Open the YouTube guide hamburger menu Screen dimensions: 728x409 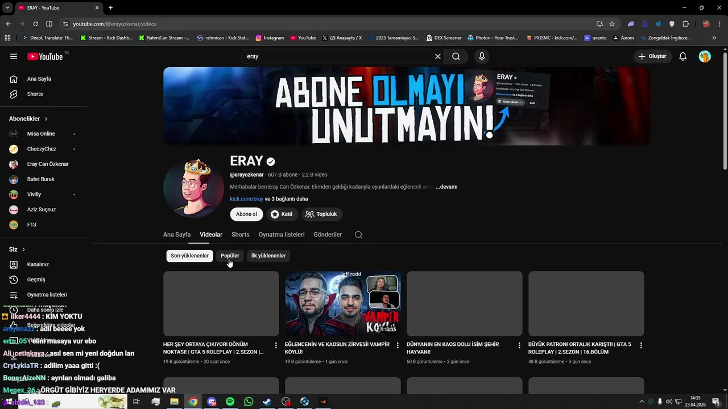(x=14, y=56)
